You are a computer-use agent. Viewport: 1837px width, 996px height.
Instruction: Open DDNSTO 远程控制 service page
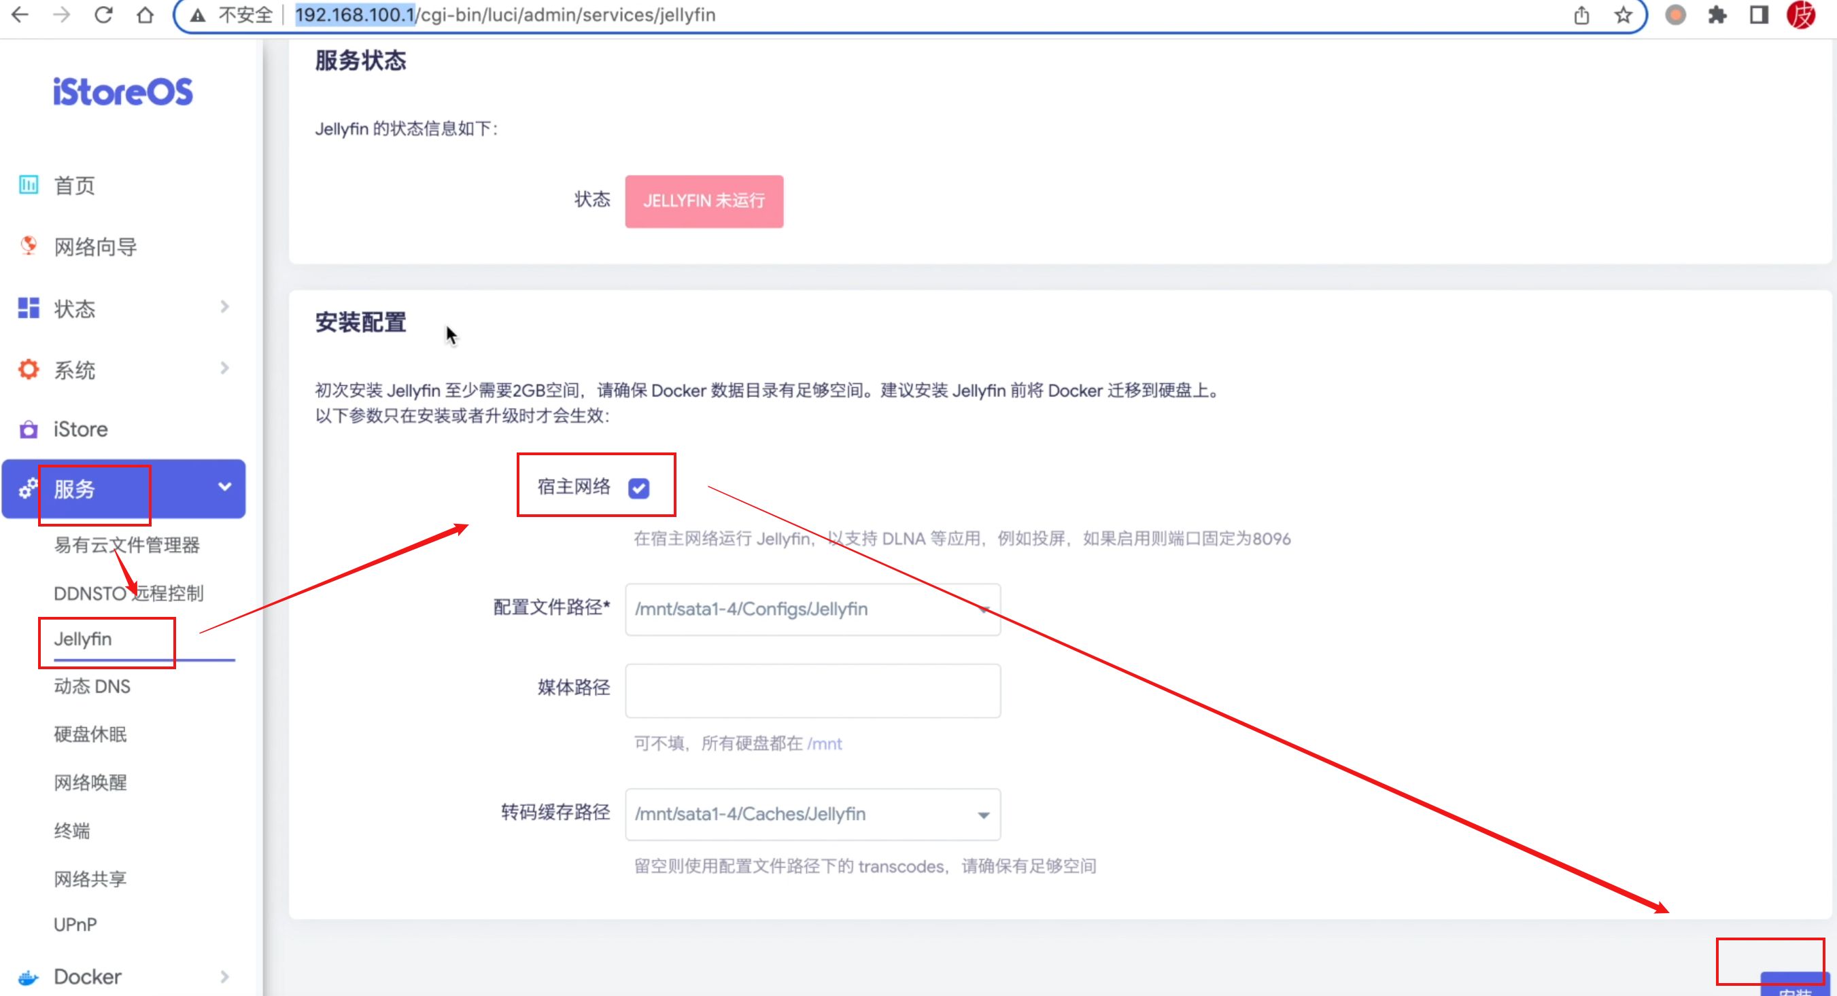point(128,592)
